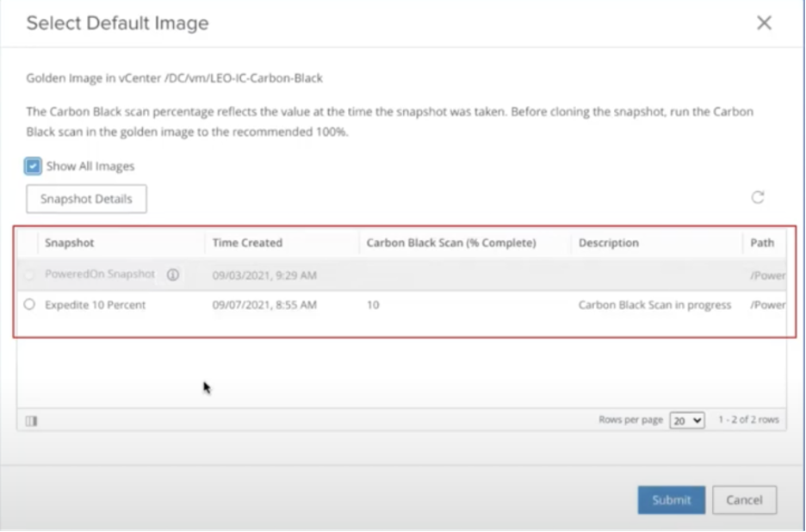Select the Expedite 10 Percent snapshot name

tap(96, 305)
